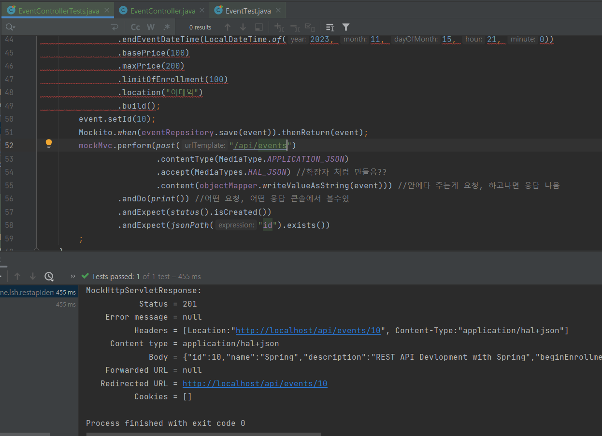
Task: Click "MockHttpServletResponse:" console line
Action: (144, 291)
